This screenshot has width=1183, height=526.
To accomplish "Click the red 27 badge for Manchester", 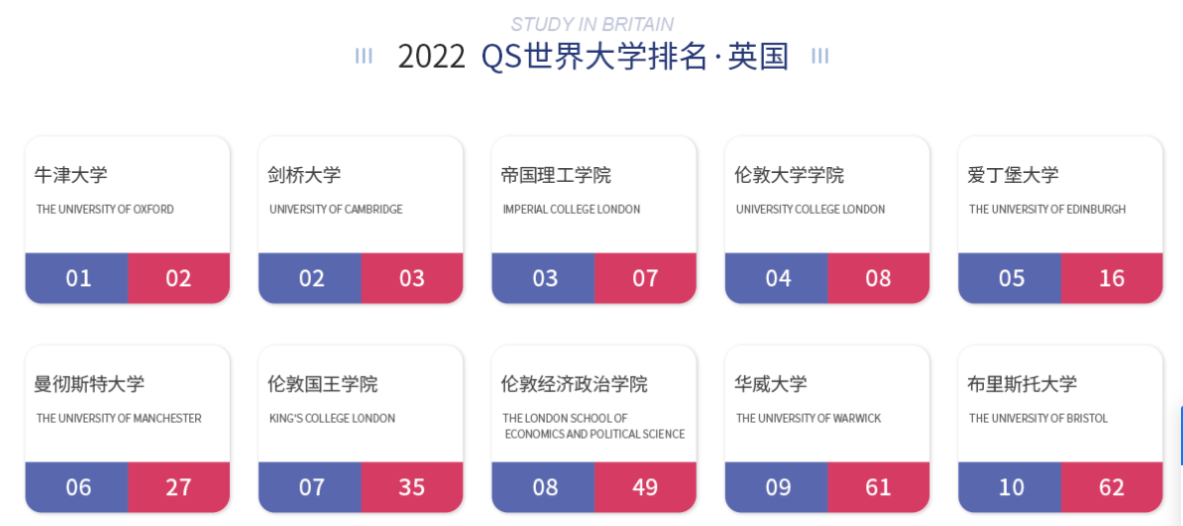I will [179, 487].
